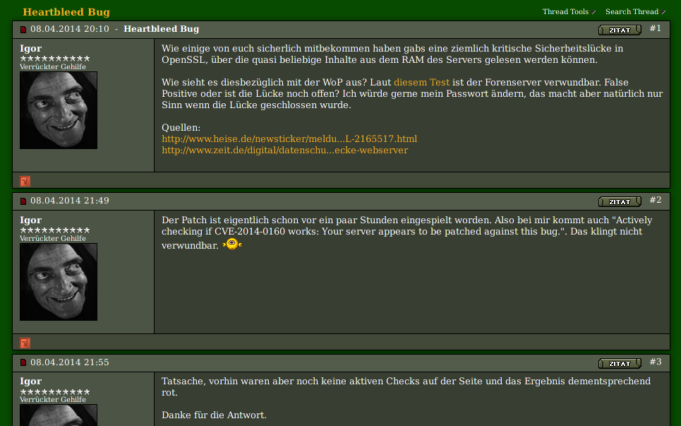Image resolution: width=681 pixels, height=426 pixels.
Task: Click the ZITAT quote button on post #1
Action: point(620,30)
